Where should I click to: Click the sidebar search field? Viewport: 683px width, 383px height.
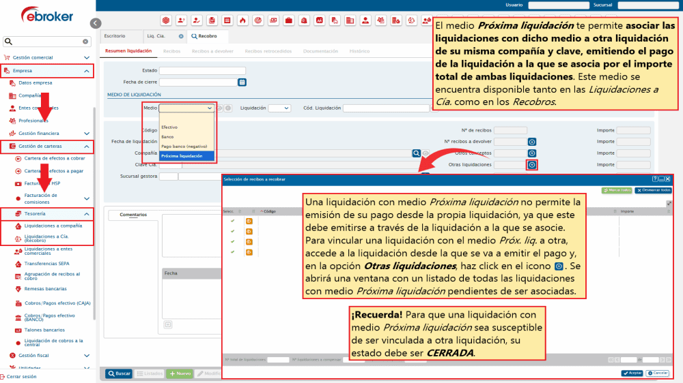(46, 42)
